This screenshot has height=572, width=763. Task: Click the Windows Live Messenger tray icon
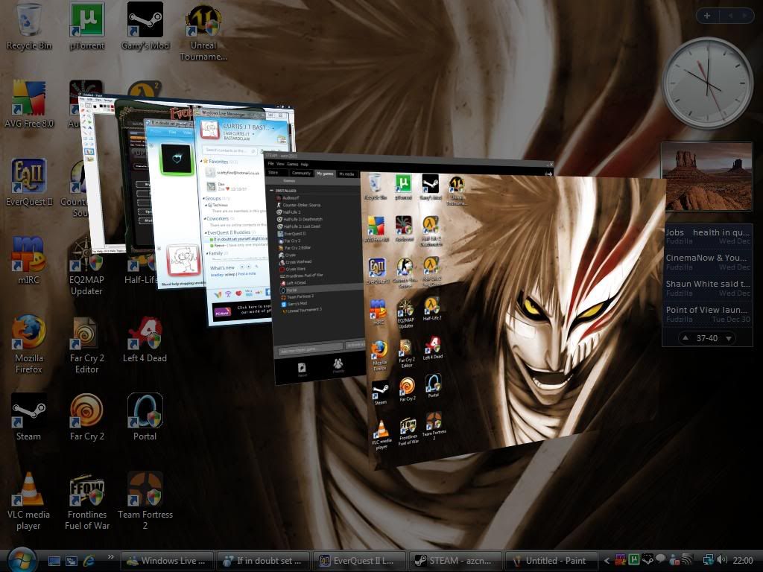tap(674, 561)
